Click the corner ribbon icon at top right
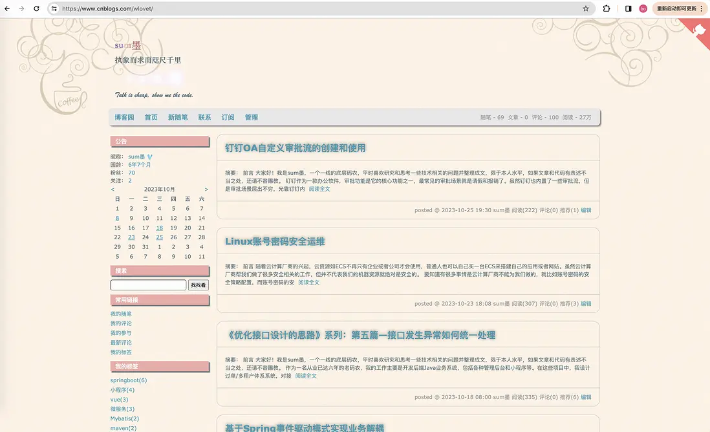This screenshot has height=432, width=710. click(700, 31)
